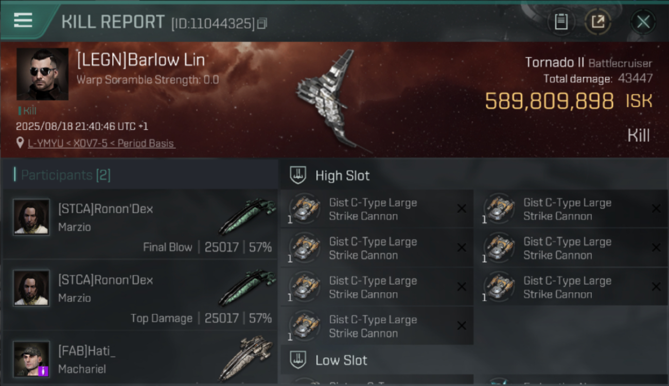Select the Tornado II ship image

[329, 100]
